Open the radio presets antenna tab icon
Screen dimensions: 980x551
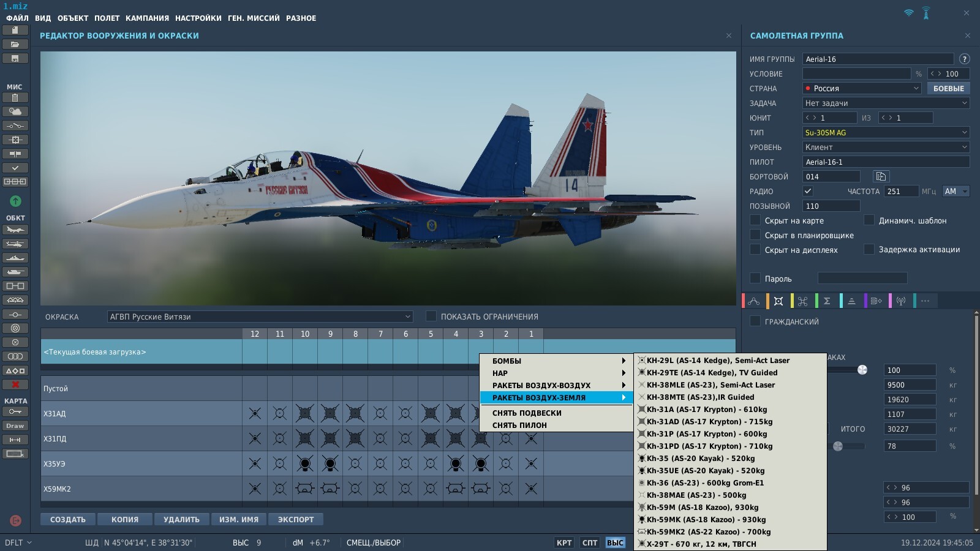click(900, 301)
